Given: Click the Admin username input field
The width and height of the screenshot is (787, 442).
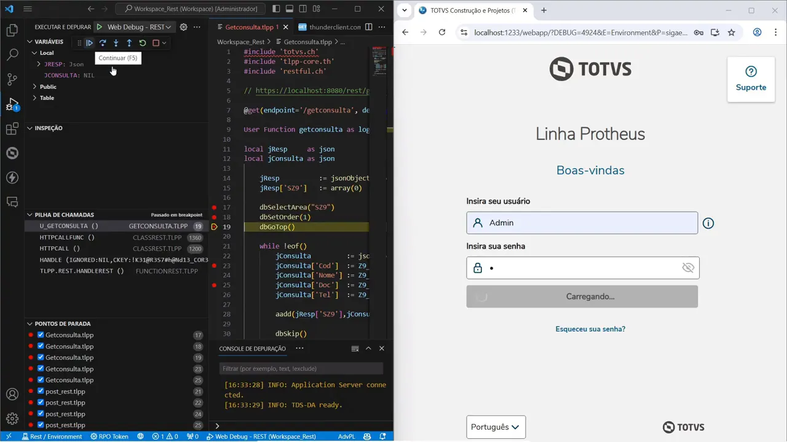Looking at the screenshot, I should point(582,223).
